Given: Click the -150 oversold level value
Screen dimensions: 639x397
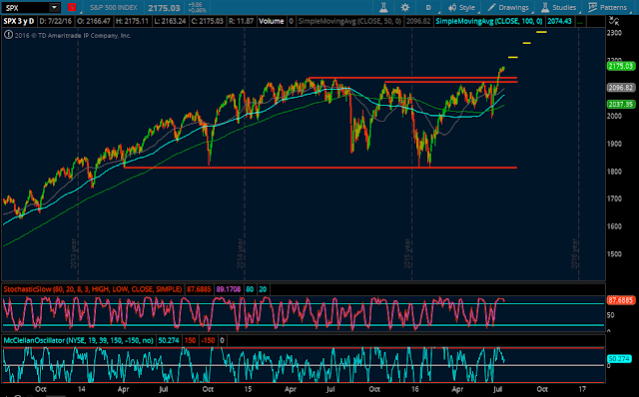Looking at the screenshot, I should click(x=208, y=340).
